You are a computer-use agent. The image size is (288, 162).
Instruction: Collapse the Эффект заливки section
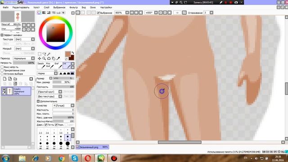point(2,35)
